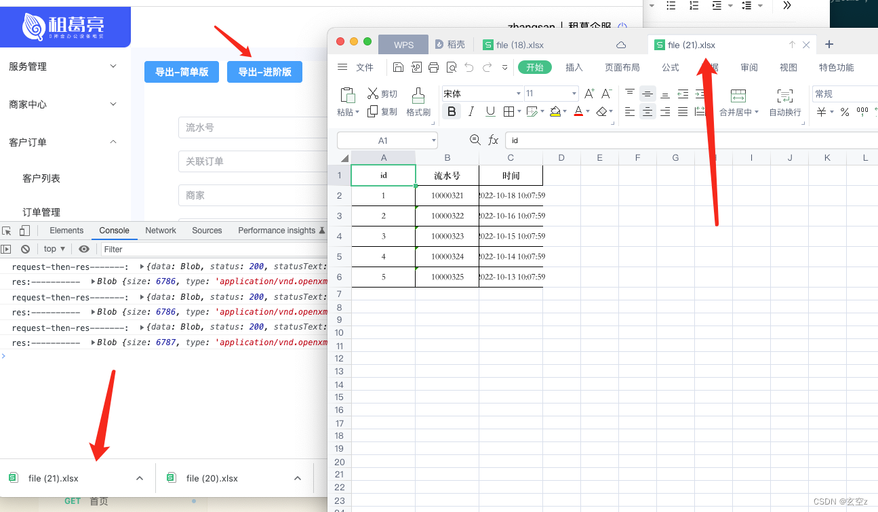Toggle the console sidebar panel icon

[6, 249]
